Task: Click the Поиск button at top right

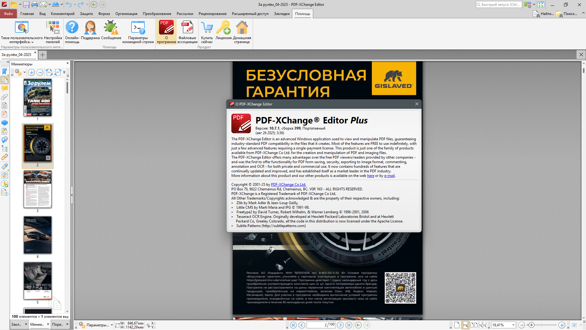Action: (x=567, y=14)
